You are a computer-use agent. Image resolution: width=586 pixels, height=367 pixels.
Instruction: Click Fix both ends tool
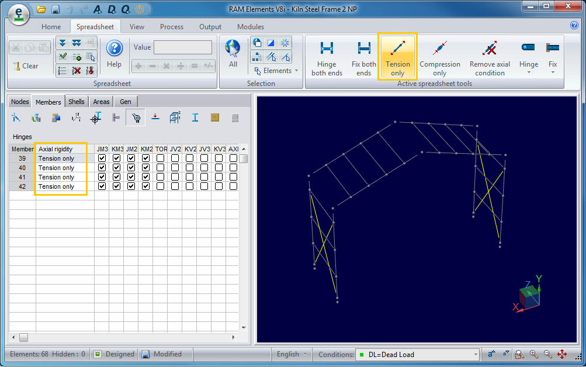pyautogui.click(x=363, y=57)
